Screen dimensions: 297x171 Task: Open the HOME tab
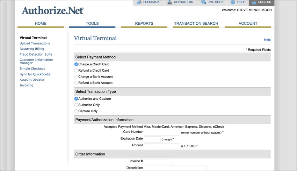(41, 24)
